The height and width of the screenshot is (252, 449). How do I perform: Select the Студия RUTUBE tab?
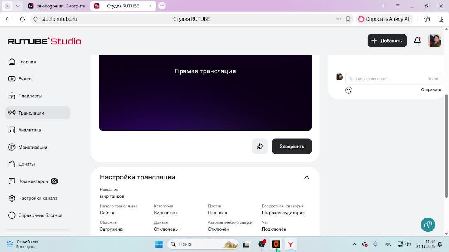[x=123, y=6]
